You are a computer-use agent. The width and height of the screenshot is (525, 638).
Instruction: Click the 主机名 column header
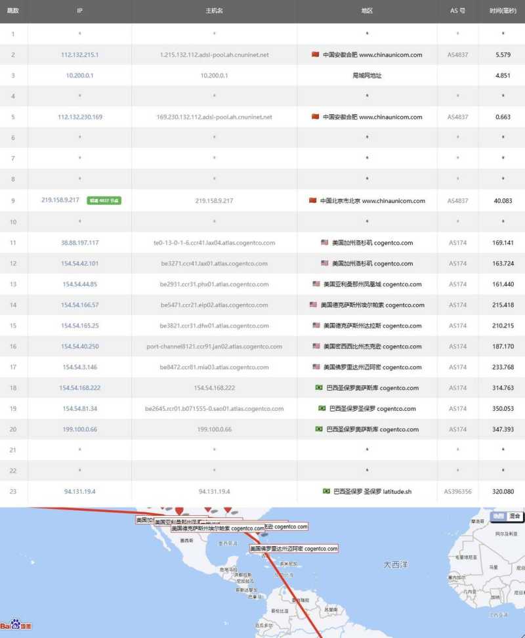[214, 11]
